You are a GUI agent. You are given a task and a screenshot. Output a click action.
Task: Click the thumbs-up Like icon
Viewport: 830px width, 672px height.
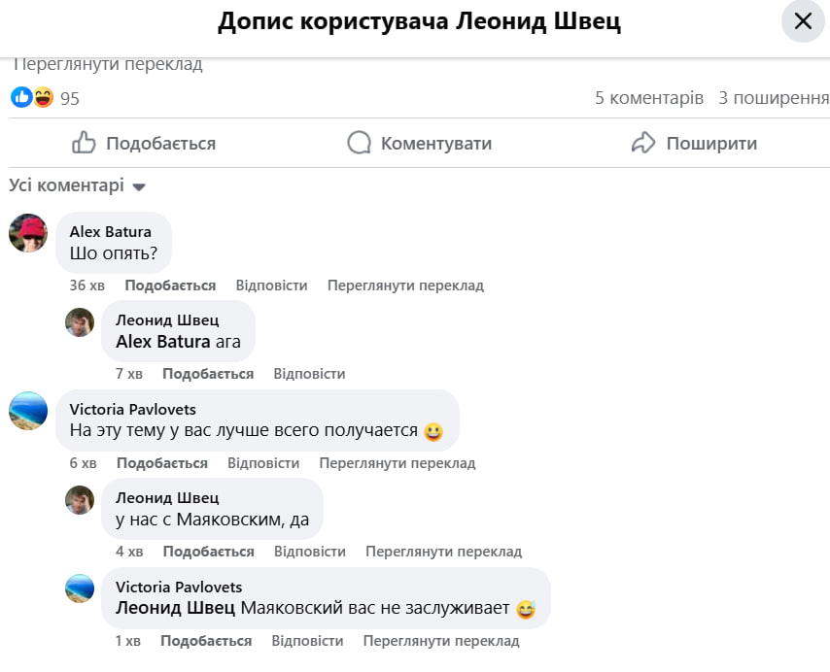click(85, 144)
